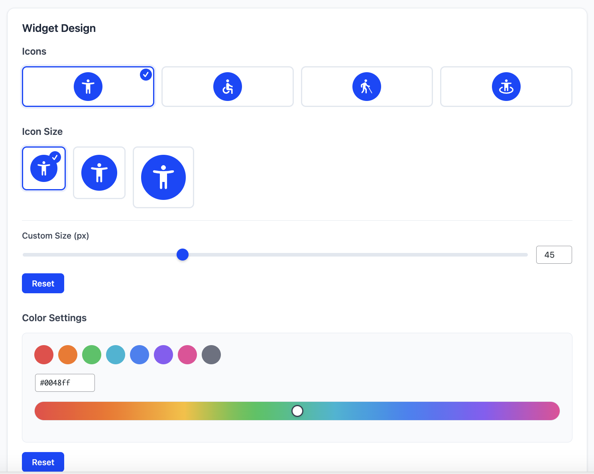Select the red color swatch
The image size is (594, 474).
44,355
